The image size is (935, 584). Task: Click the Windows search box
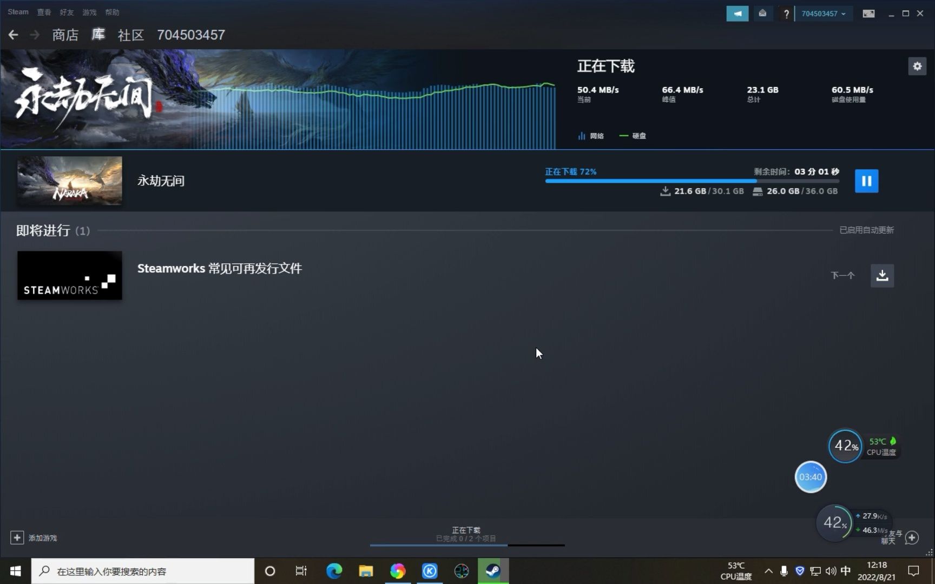pos(143,571)
